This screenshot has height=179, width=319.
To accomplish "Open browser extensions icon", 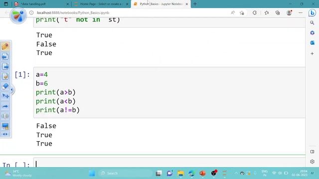I will [x=255, y=13].
